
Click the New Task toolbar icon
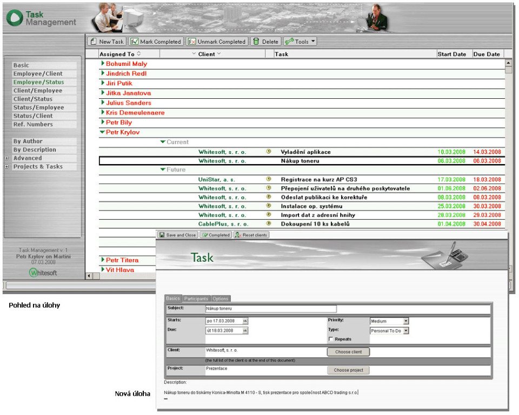93,42
